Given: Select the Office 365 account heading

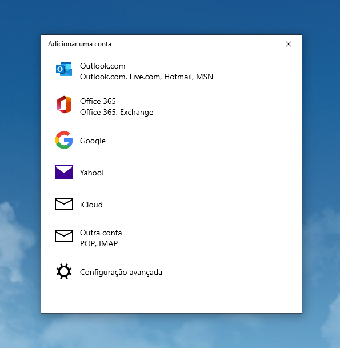Looking at the screenshot, I should (x=98, y=101).
